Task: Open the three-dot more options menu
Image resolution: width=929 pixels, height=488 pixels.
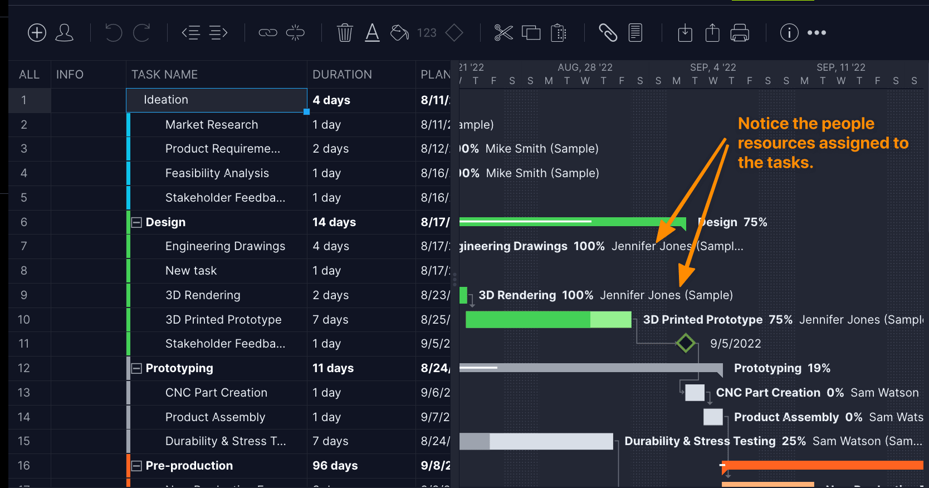Action: click(816, 33)
